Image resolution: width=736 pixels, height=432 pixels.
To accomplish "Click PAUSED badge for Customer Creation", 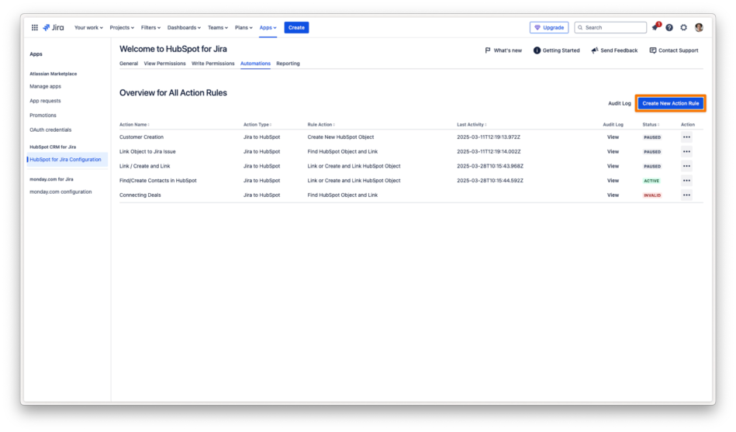I will (652, 137).
